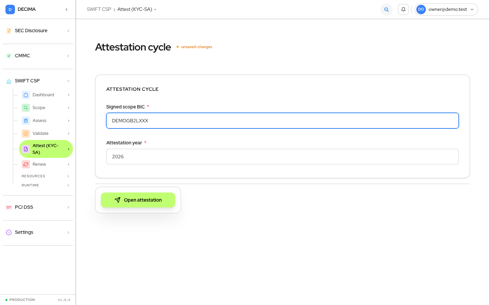Click the SEC Disclosure document icon
Screen dimensions: 489x305
point(9,31)
